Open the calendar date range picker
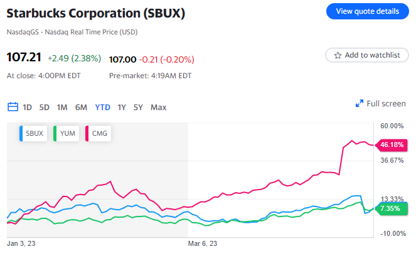Image resolution: width=416 pixels, height=259 pixels. click(13, 107)
